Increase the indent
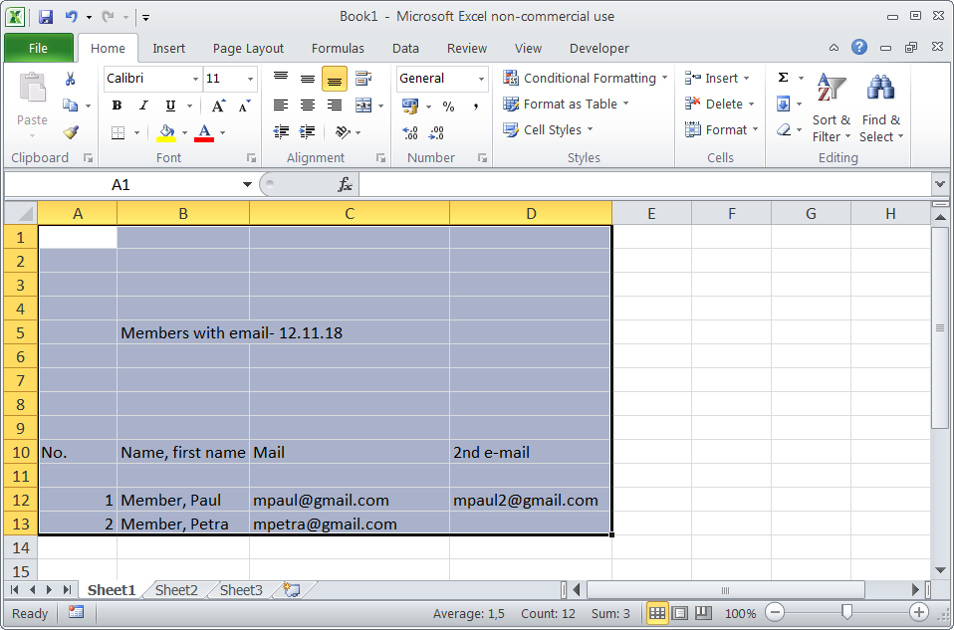Screen dimensions: 954x630 [x=308, y=132]
